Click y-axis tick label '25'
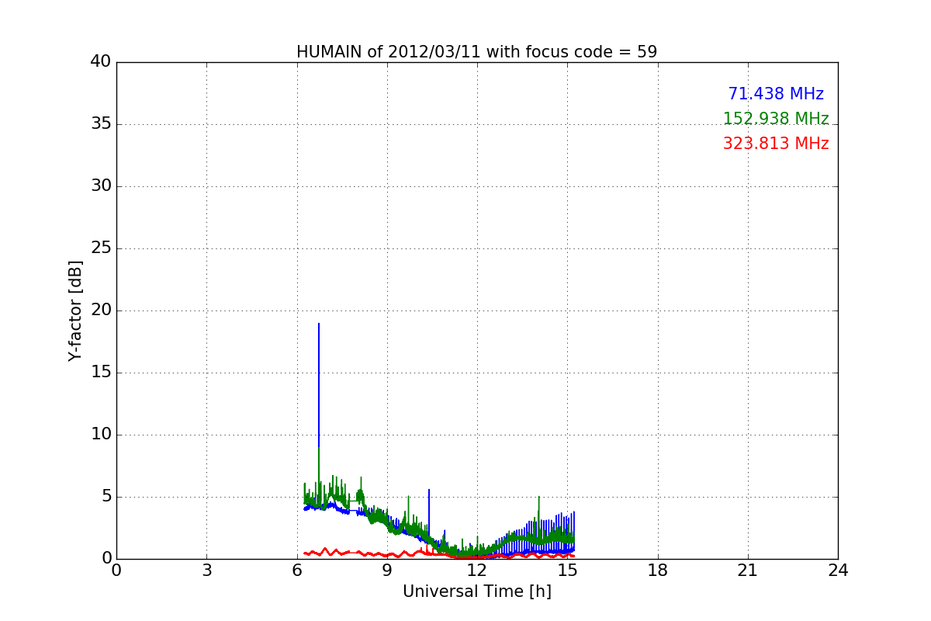Screen dimensions: 931x621 pyautogui.click(x=101, y=248)
